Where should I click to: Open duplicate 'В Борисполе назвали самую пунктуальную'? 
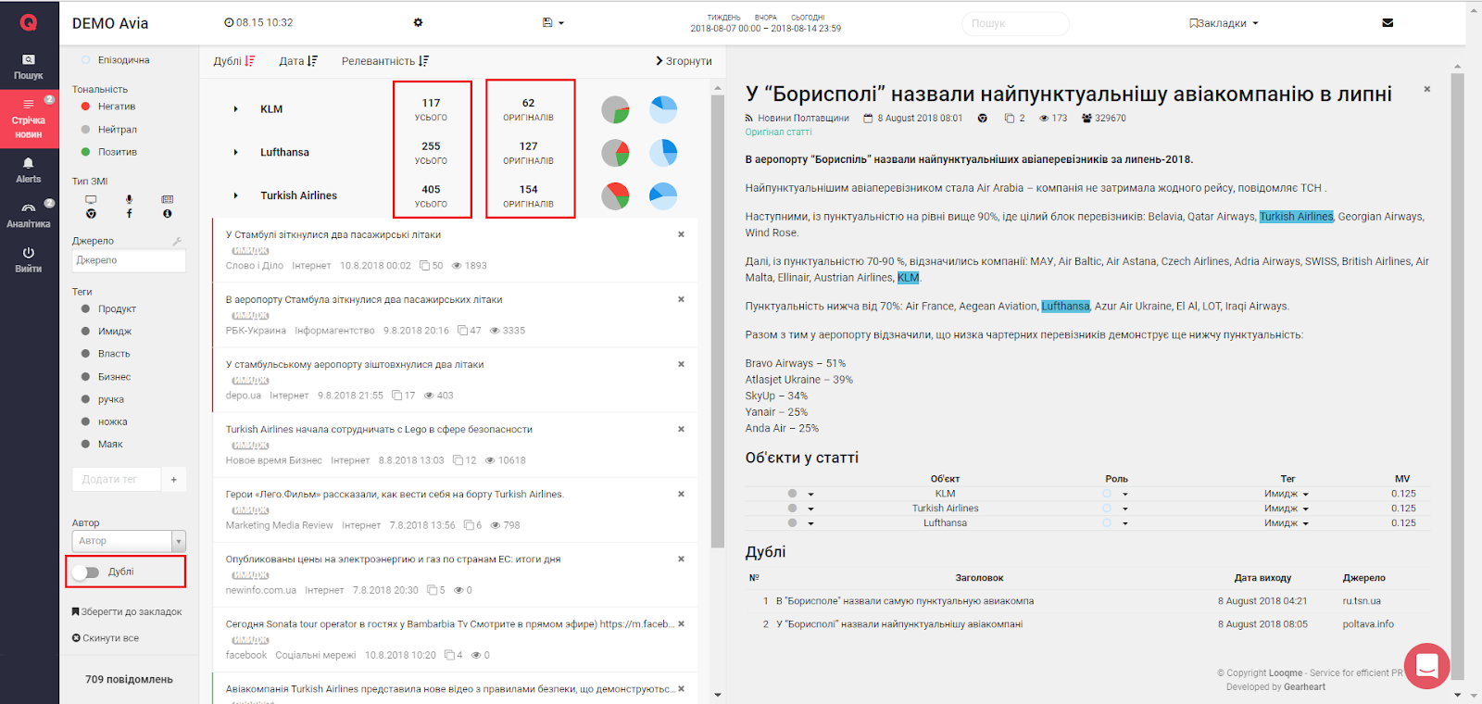pyautogui.click(x=905, y=601)
